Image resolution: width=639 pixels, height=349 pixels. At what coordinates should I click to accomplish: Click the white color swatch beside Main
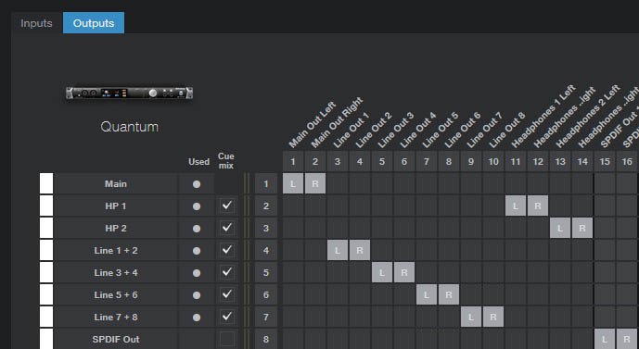46,183
